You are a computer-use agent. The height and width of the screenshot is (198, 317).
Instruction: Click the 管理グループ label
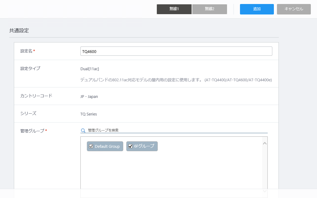[x=32, y=131]
